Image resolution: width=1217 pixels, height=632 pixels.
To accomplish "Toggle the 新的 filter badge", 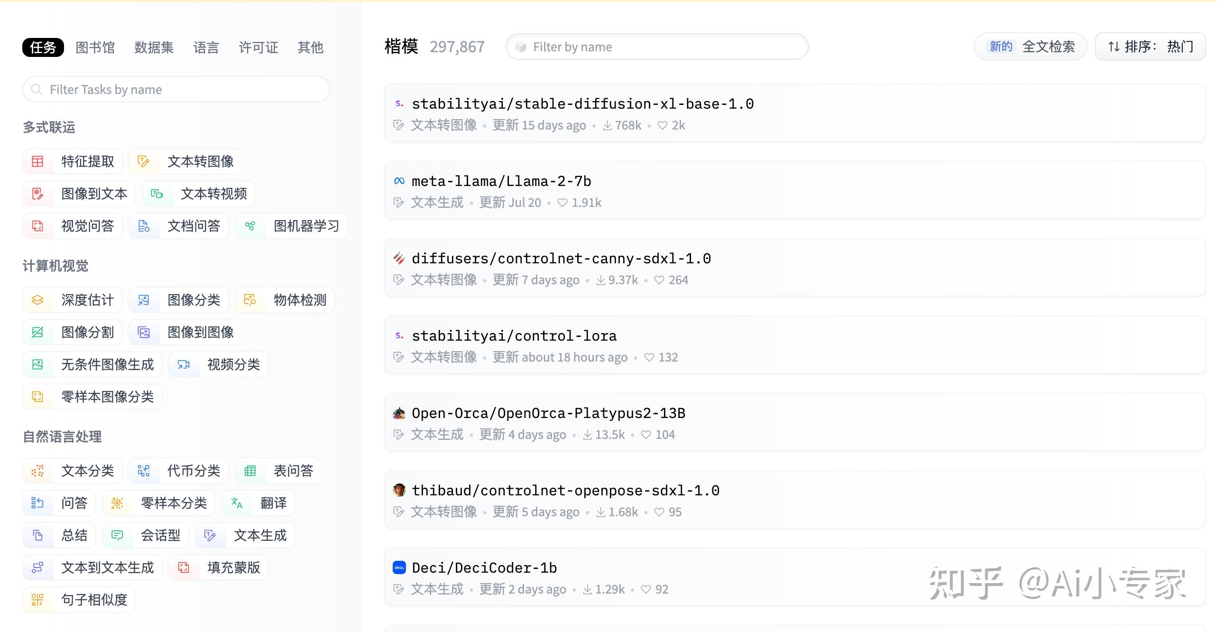I will [x=1001, y=46].
